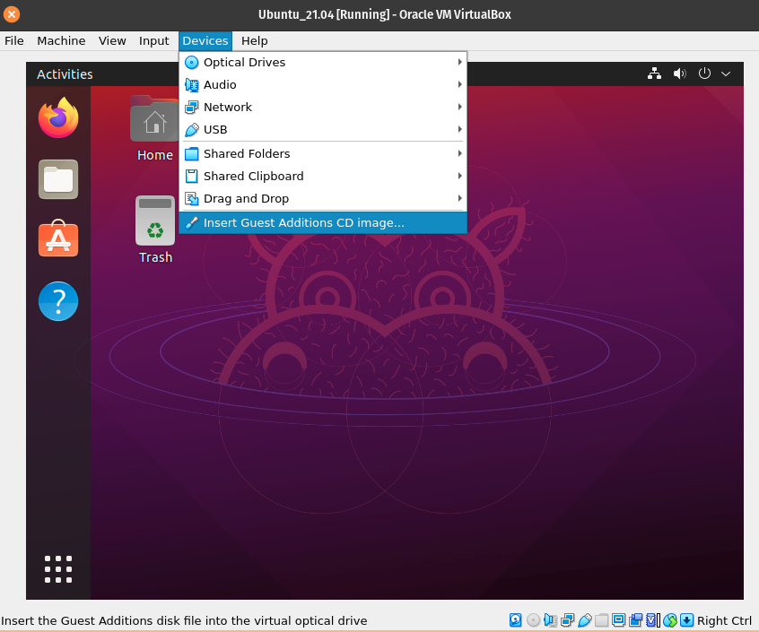
Task: Click the audio status bar indicator
Action: pyautogui.click(x=550, y=620)
